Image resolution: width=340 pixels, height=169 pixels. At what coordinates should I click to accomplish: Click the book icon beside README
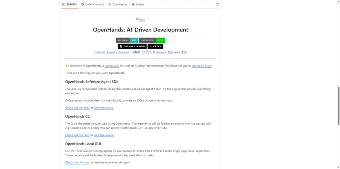(x=64, y=4)
